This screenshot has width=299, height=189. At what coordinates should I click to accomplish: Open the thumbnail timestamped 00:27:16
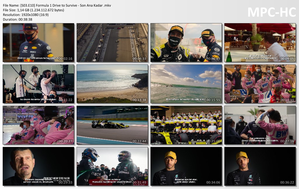pyautogui.click(x=260, y=125)
